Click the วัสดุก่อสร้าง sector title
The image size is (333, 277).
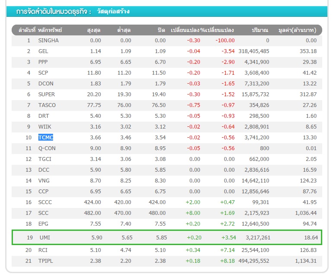113,12
